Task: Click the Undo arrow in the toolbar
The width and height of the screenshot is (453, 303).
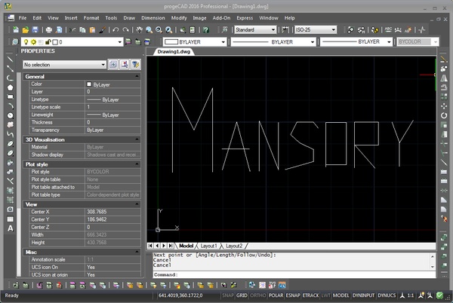Action: click(x=116, y=29)
